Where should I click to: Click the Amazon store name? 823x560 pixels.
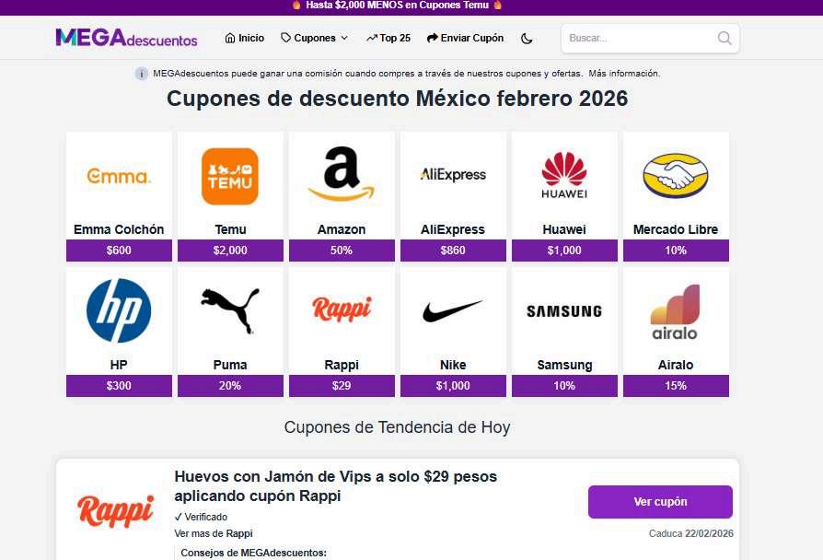point(342,229)
